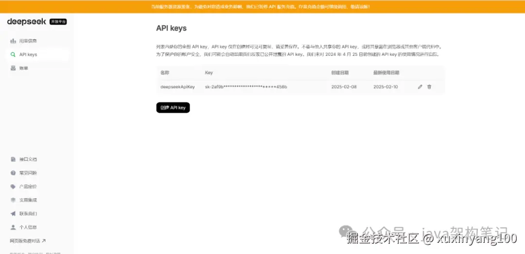Open the 用量信息 bar chart icon

pyautogui.click(x=13, y=41)
